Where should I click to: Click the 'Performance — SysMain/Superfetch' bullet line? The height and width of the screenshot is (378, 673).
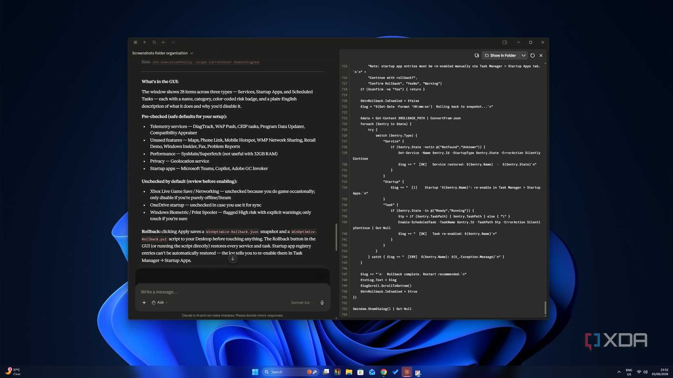(x=214, y=154)
